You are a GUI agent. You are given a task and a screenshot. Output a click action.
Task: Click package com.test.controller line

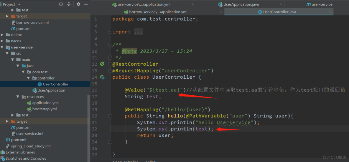tap(155, 19)
